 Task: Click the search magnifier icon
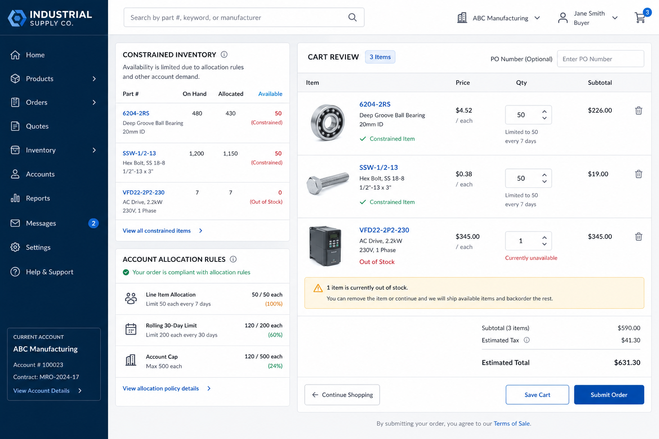click(352, 18)
